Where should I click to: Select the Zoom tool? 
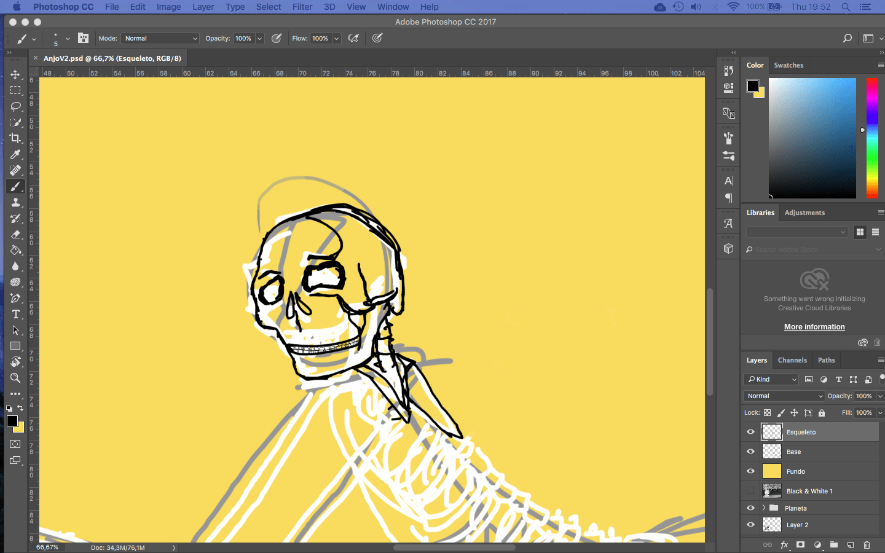pyautogui.click(x=15, y=378)
